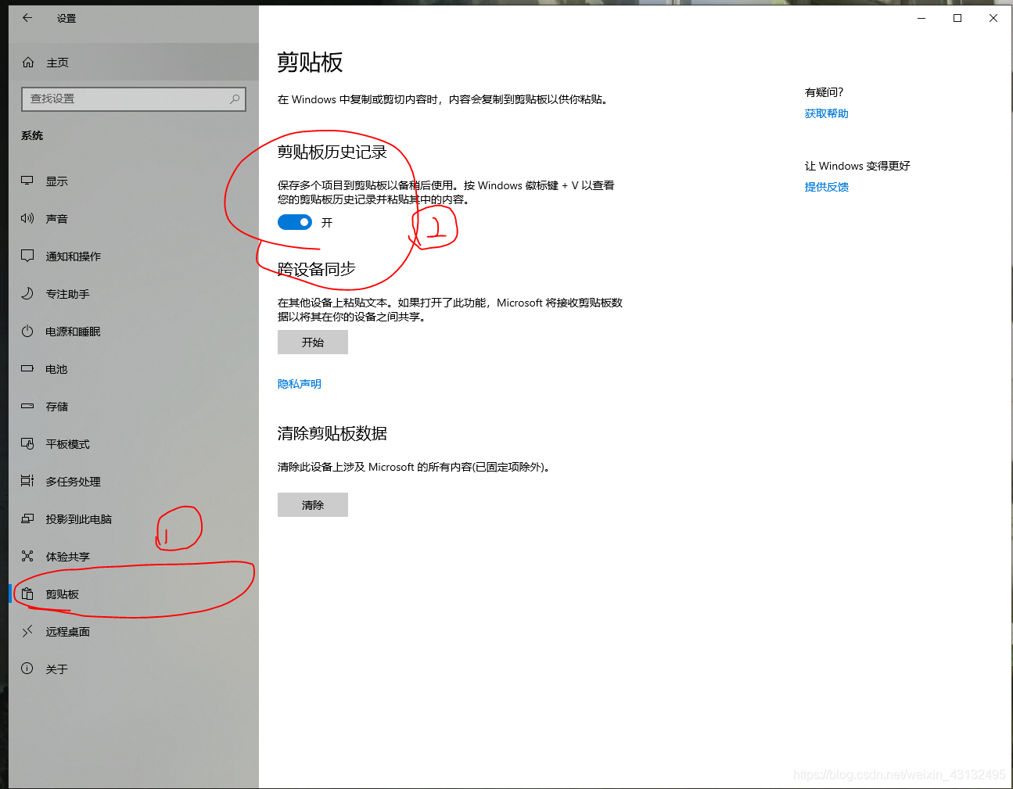
Task: Select 专注助手 in sidebar
Action: 134,293
